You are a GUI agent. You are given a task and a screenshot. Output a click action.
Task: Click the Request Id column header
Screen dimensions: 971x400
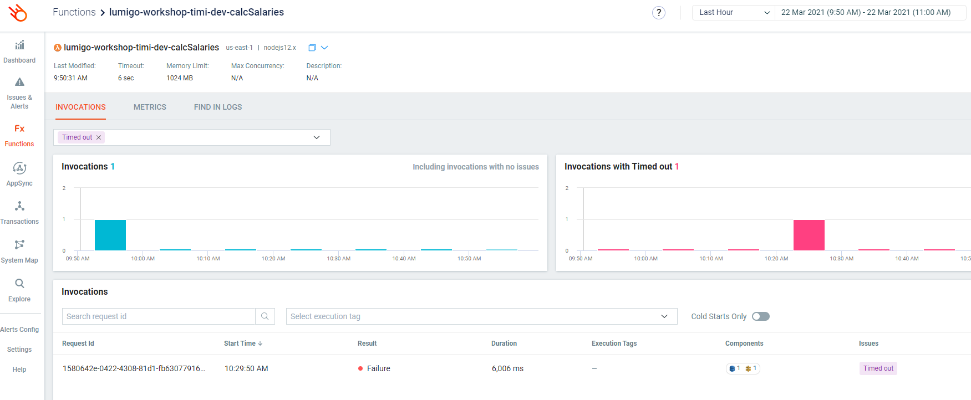(78, 343)
